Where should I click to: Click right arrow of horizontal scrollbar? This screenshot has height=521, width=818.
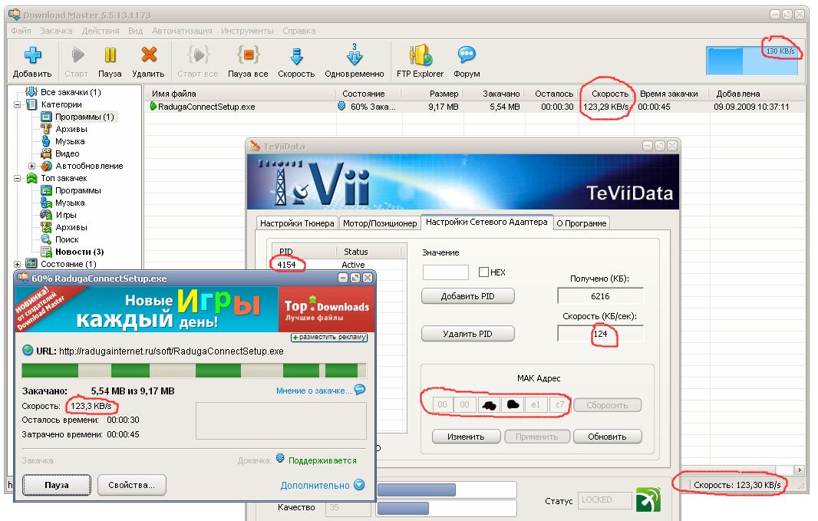coord(800,470)
